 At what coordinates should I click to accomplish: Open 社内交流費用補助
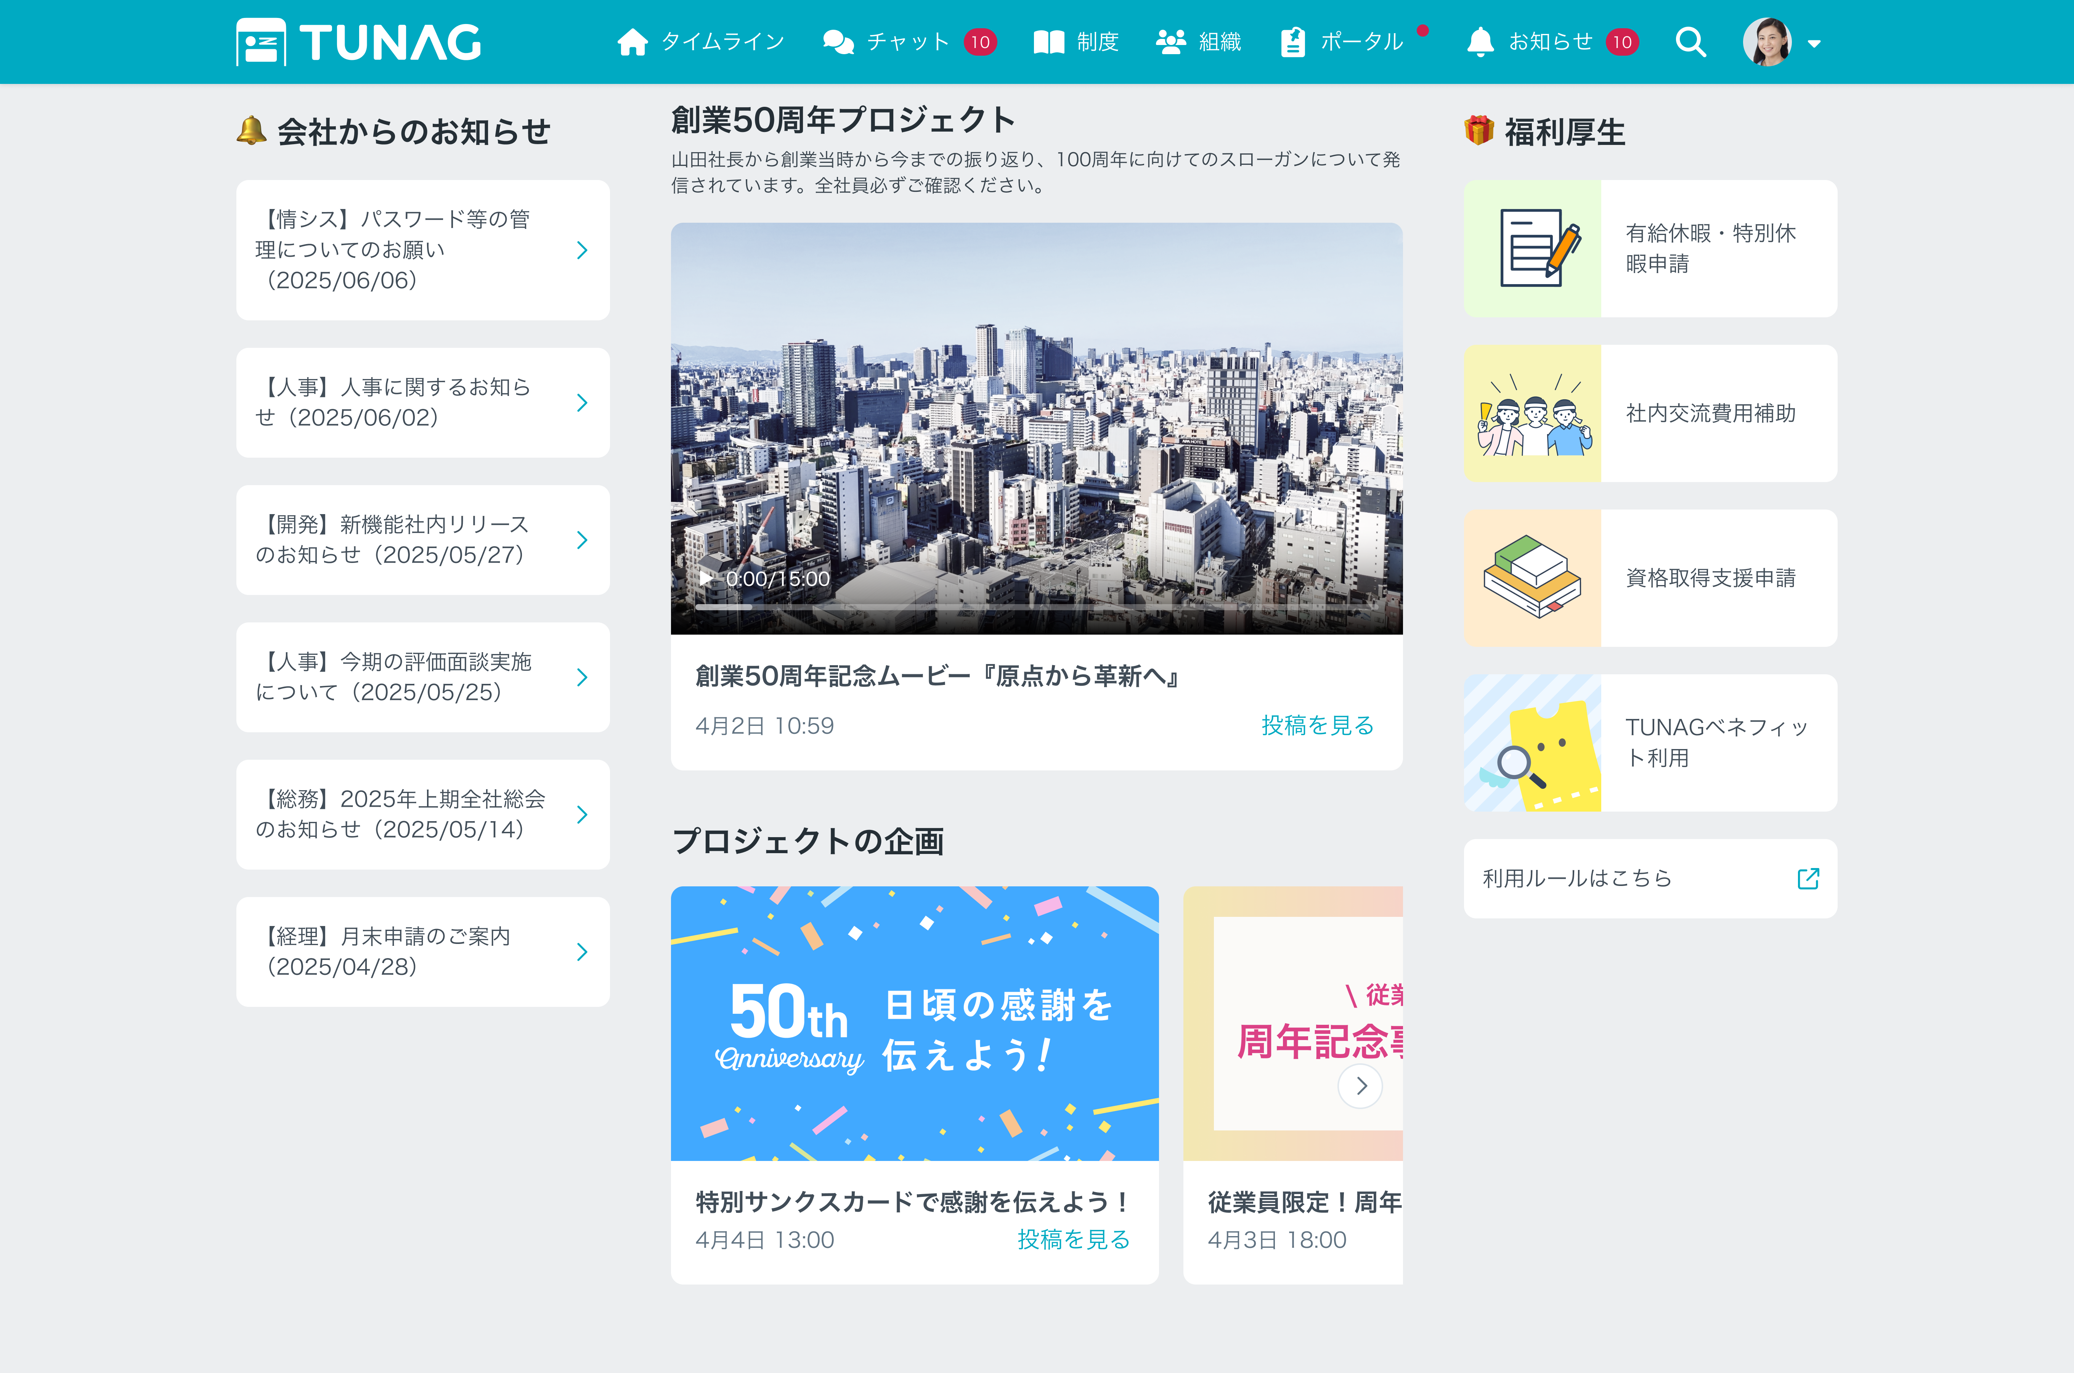pyautogui.click(x=1650, y=413)
